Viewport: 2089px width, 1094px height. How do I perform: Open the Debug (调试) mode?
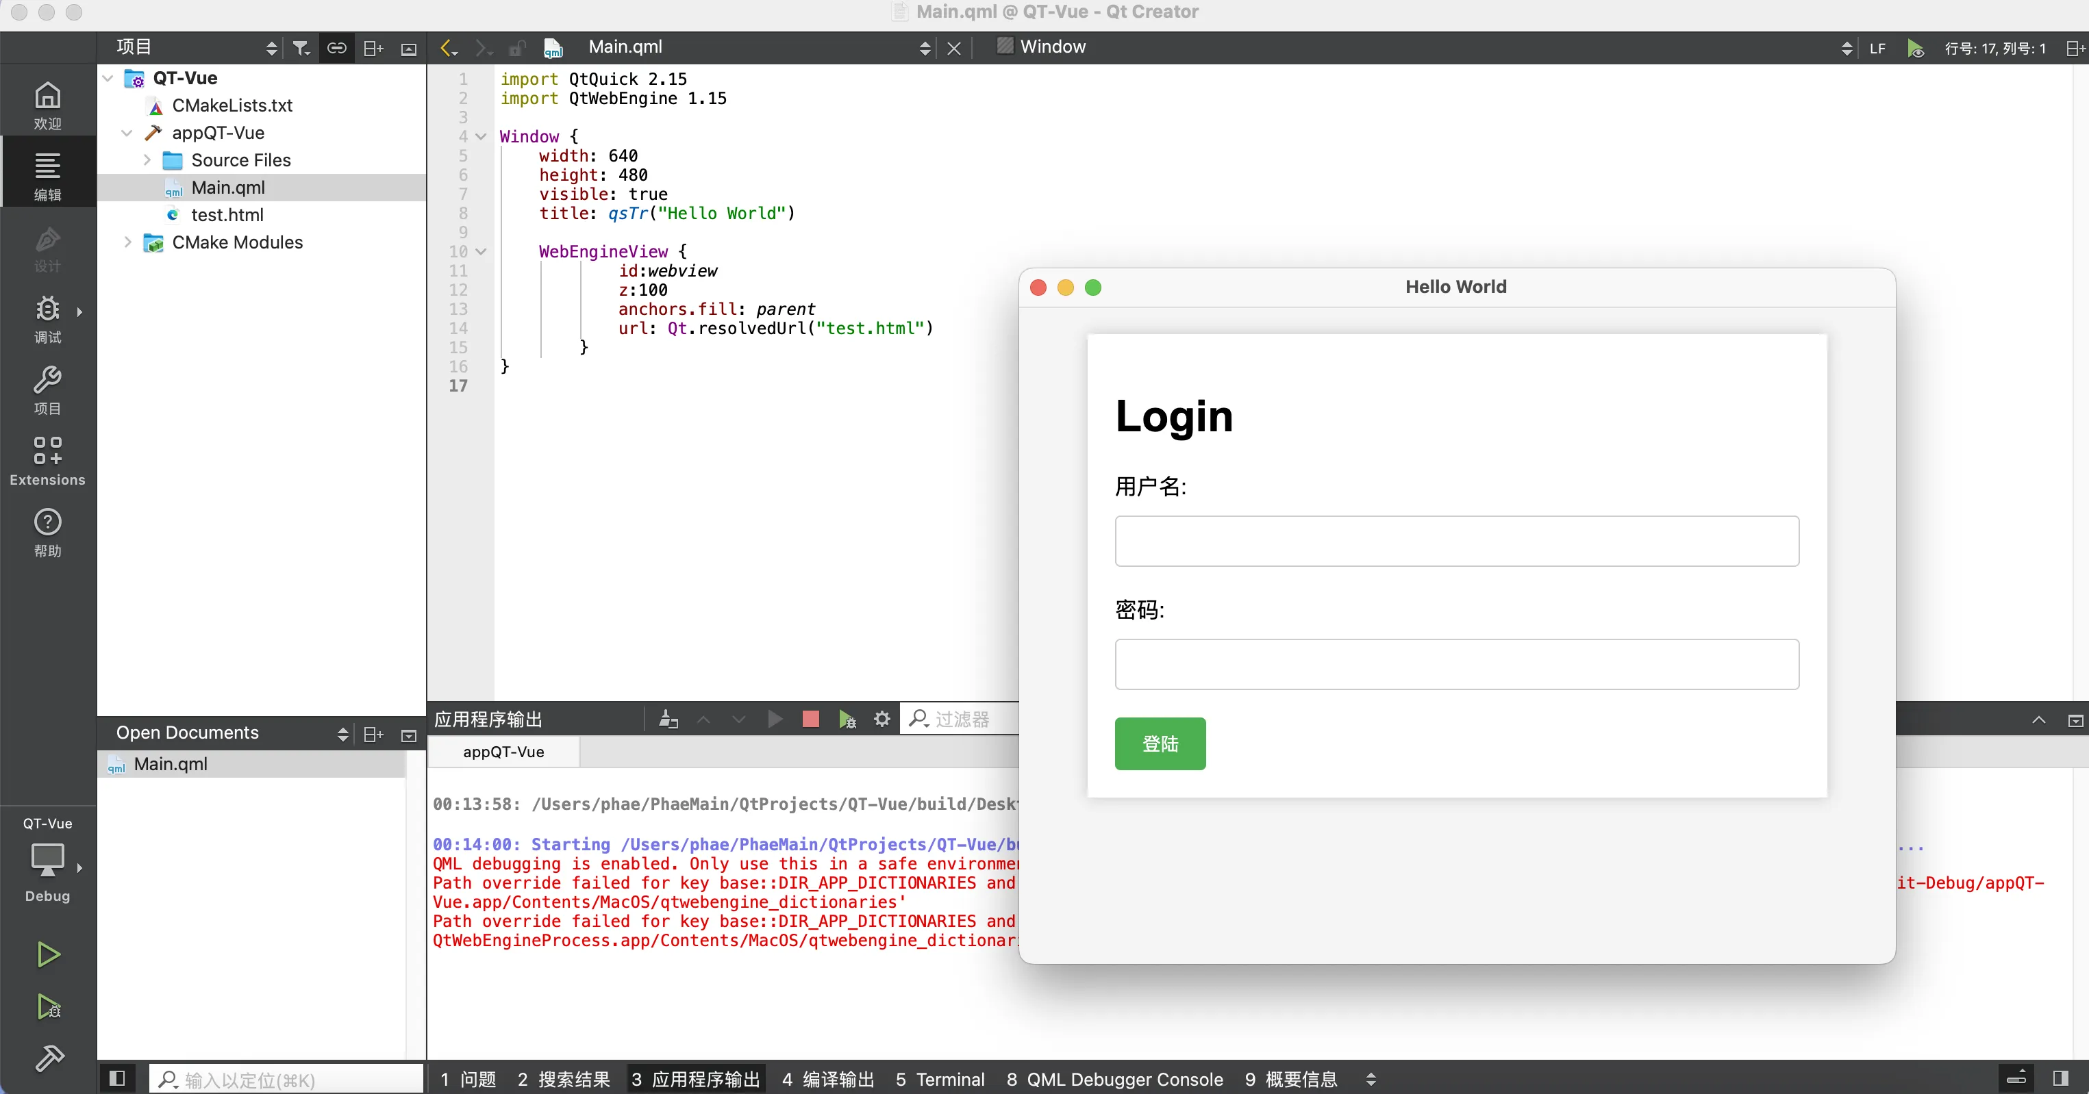(x=47, y=318)
